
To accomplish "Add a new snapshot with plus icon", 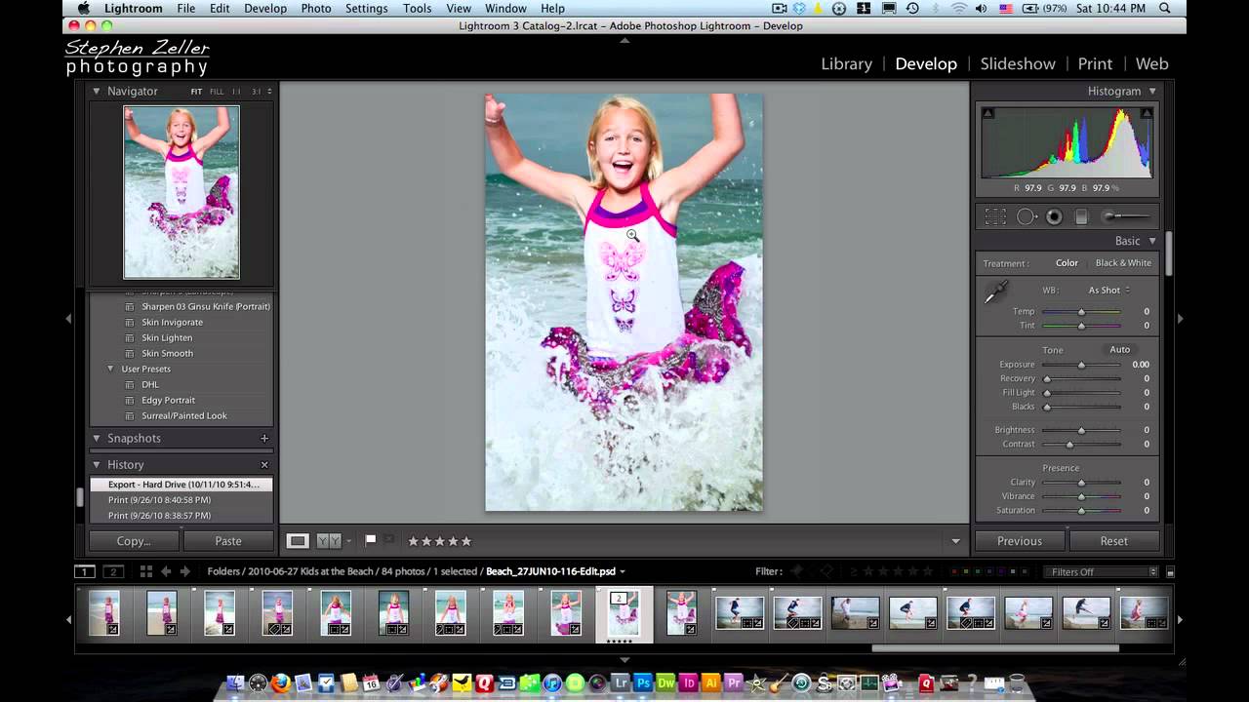I will click(264, 439).
